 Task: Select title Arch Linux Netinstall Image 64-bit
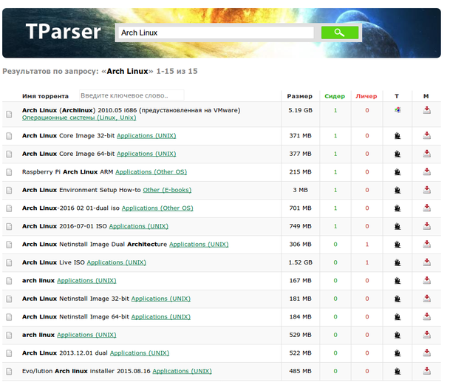point(76,316)
